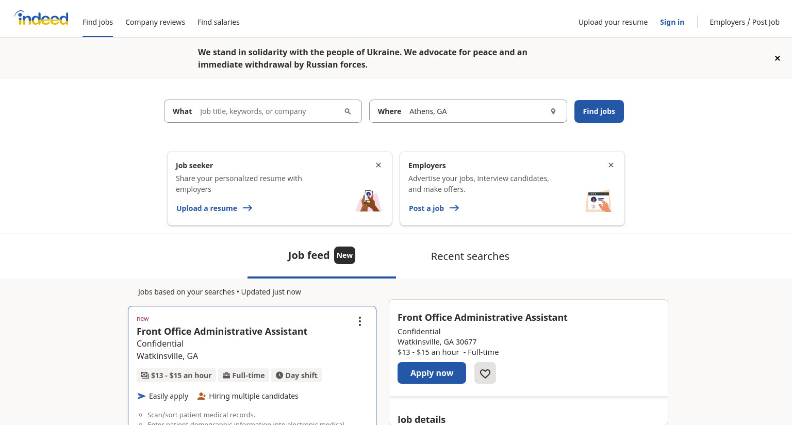Open Employers / Post Job link
This screenshot has width=792, height=425.
click(x=745, y=22)
